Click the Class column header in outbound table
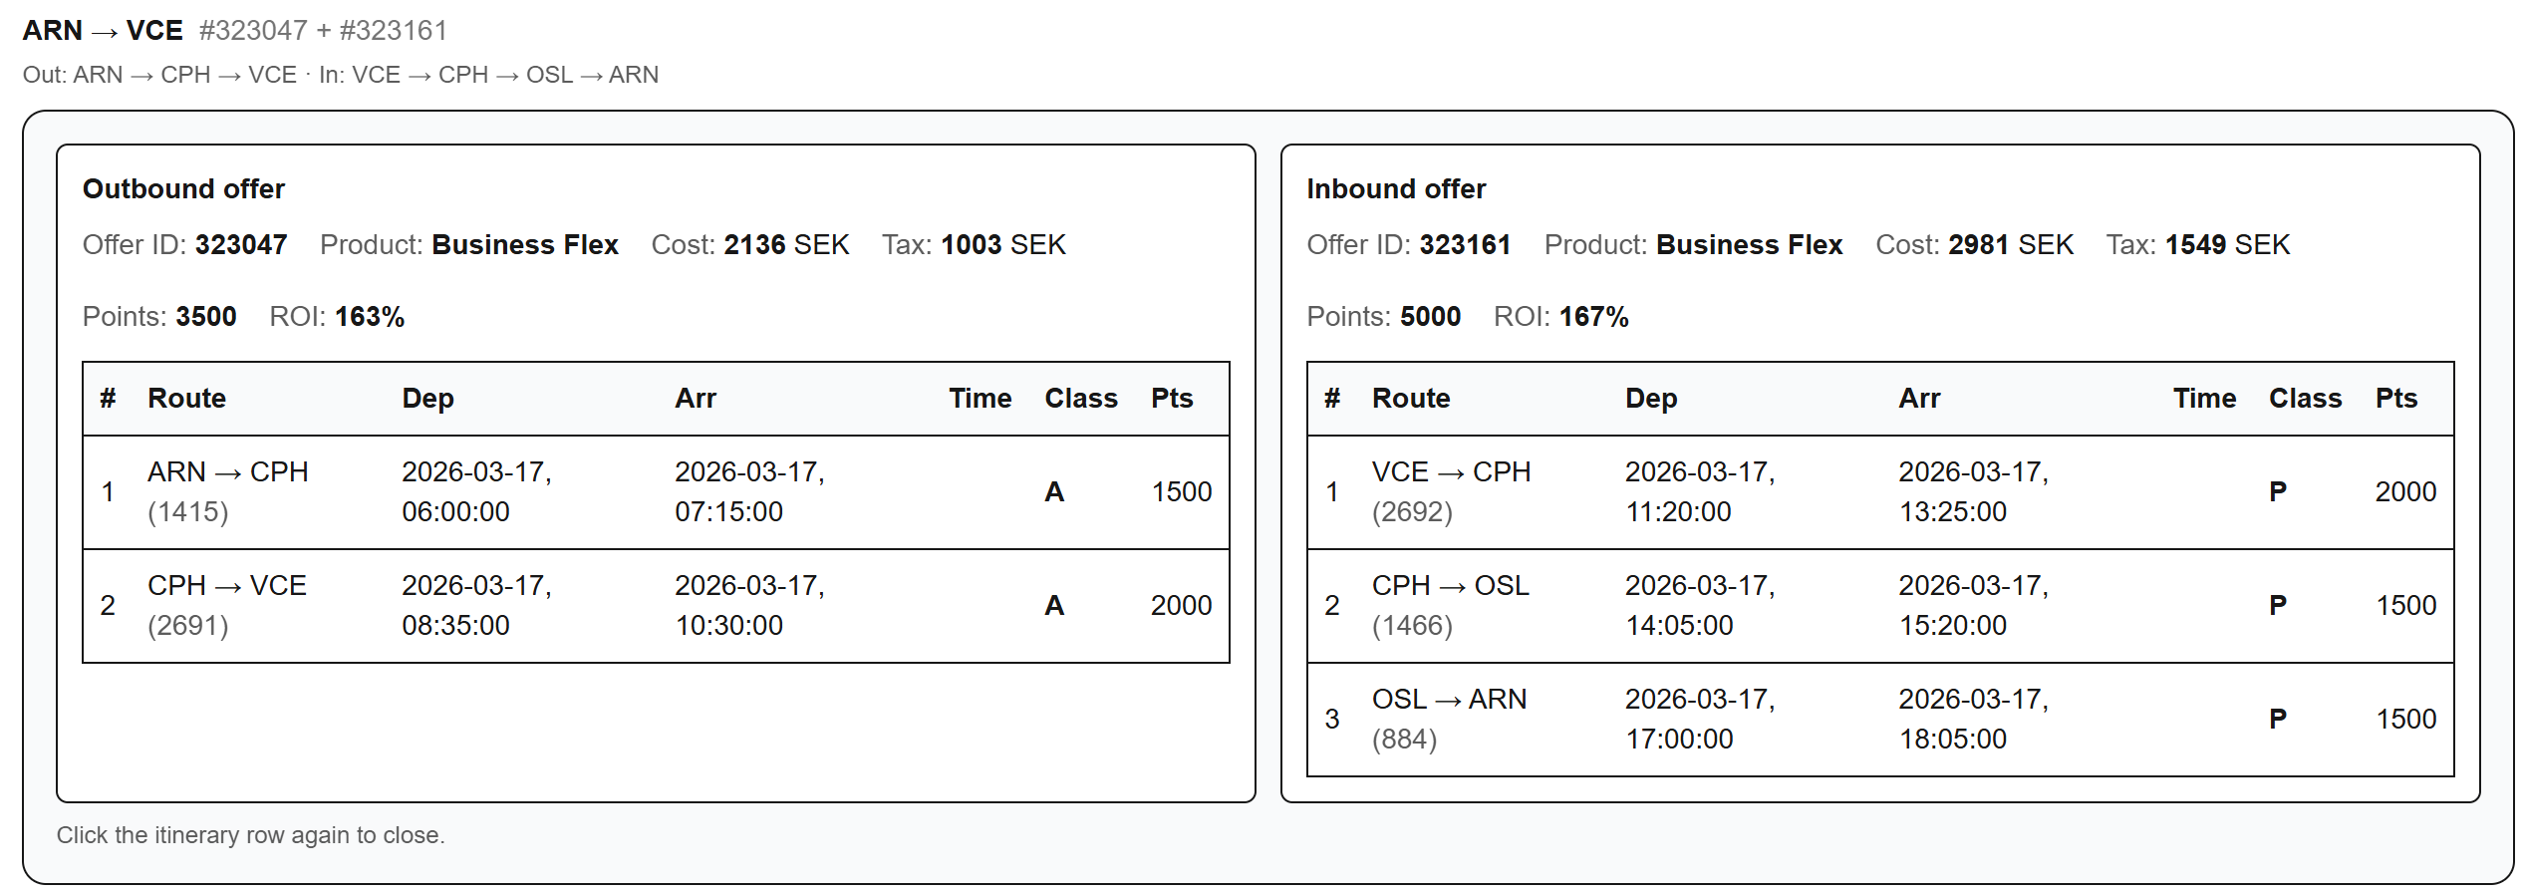This screenshot has height=896, width=2524. pos(1080,399)
